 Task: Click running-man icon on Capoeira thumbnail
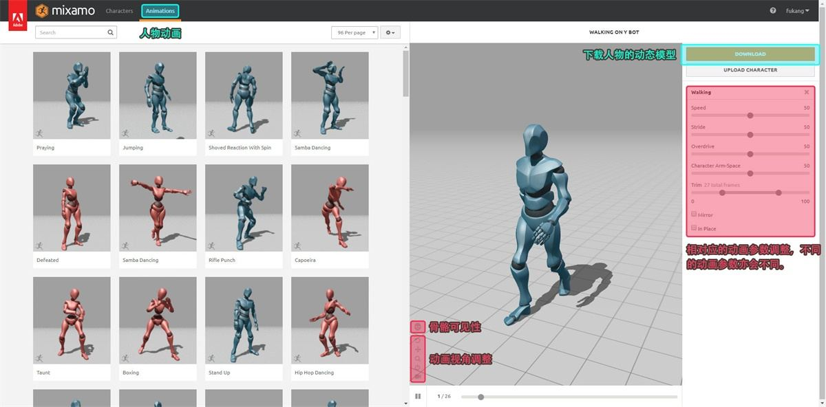click(298, 245)
